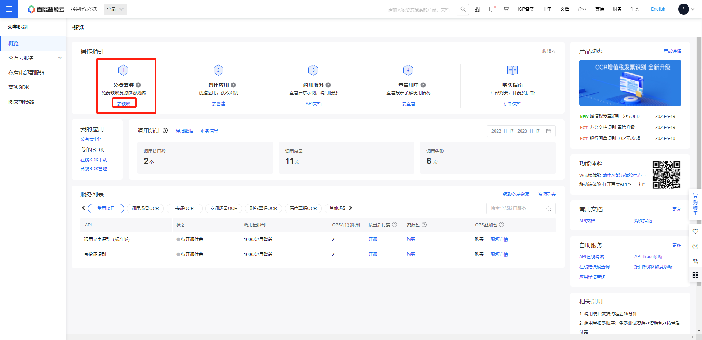Click the user avatar icon
Image resolution: width=702 pixels, height=340 pixels.
click(x=683, y=9)
